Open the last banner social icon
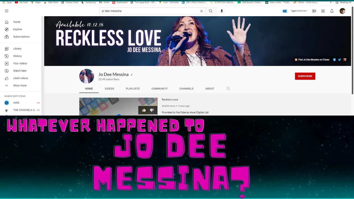Image resolution: width=354 pixels, height=199 pixels. click(x=345, y=60)
